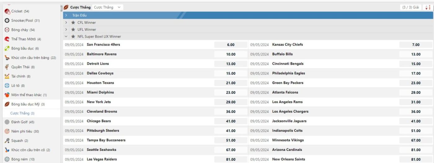Screen dimensions: 434x163
Task: Click the Cricket ball icon in sidebar
Action: point(7,11)
